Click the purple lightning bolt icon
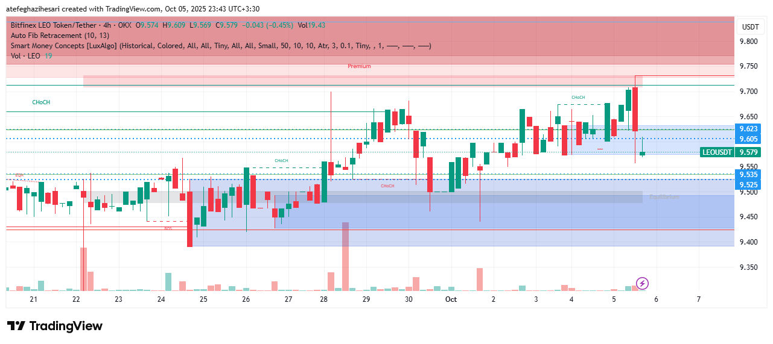The width and height of the screenshot is (773, 344). [643, 283]
